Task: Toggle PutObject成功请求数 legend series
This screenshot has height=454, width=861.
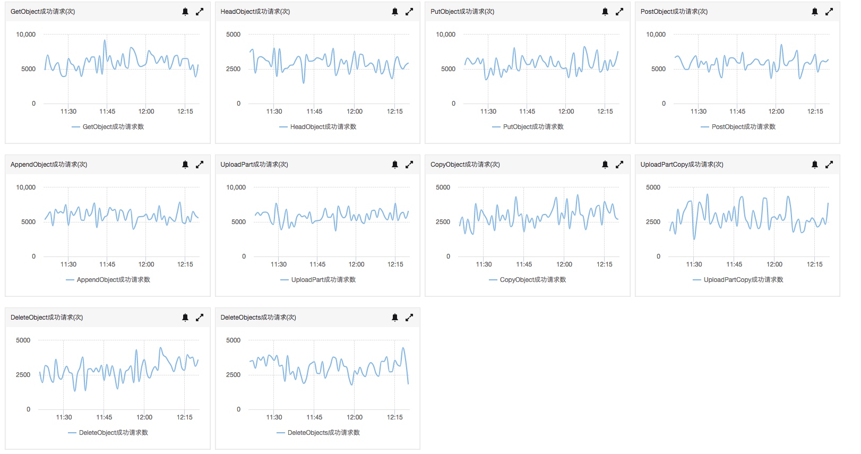Action: [528, 127]
